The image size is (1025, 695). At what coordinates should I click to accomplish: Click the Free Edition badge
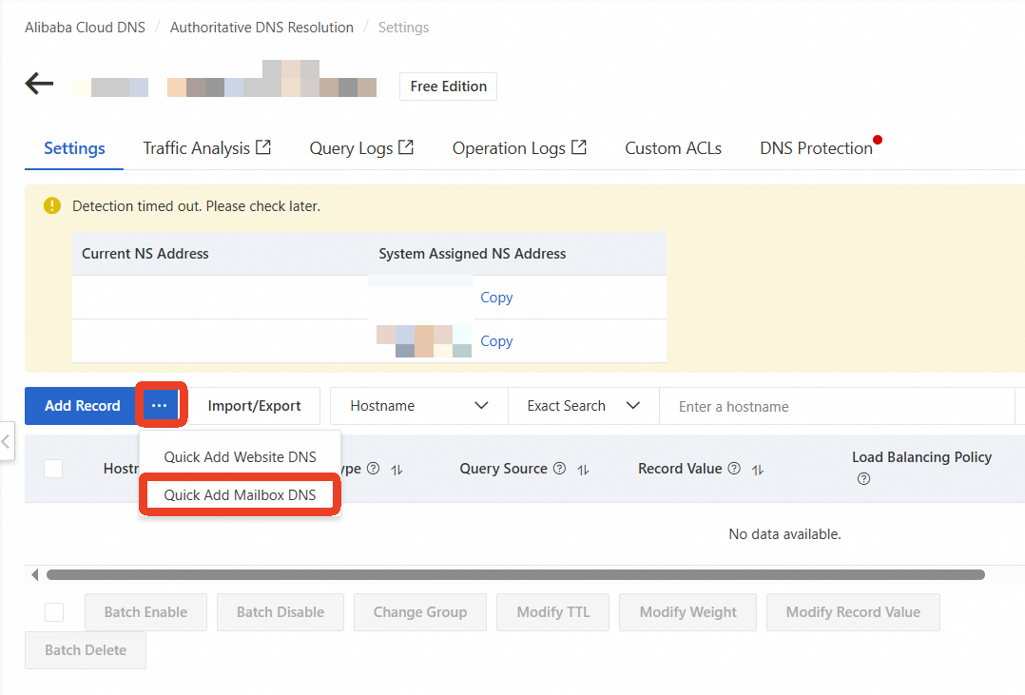449,87
